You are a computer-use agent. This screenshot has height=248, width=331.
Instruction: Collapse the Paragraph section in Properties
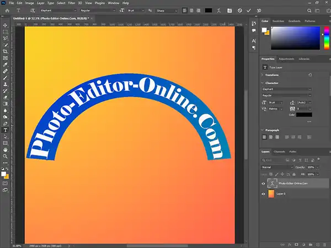[262, 130]
